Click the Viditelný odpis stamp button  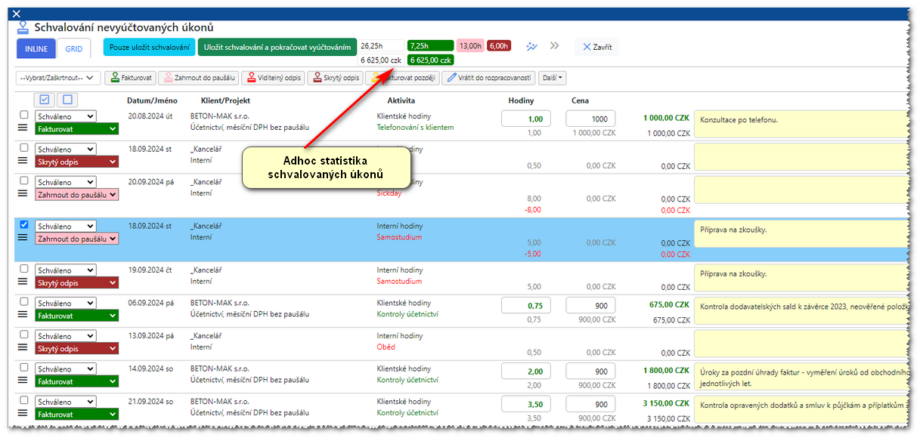coord(272,78)
